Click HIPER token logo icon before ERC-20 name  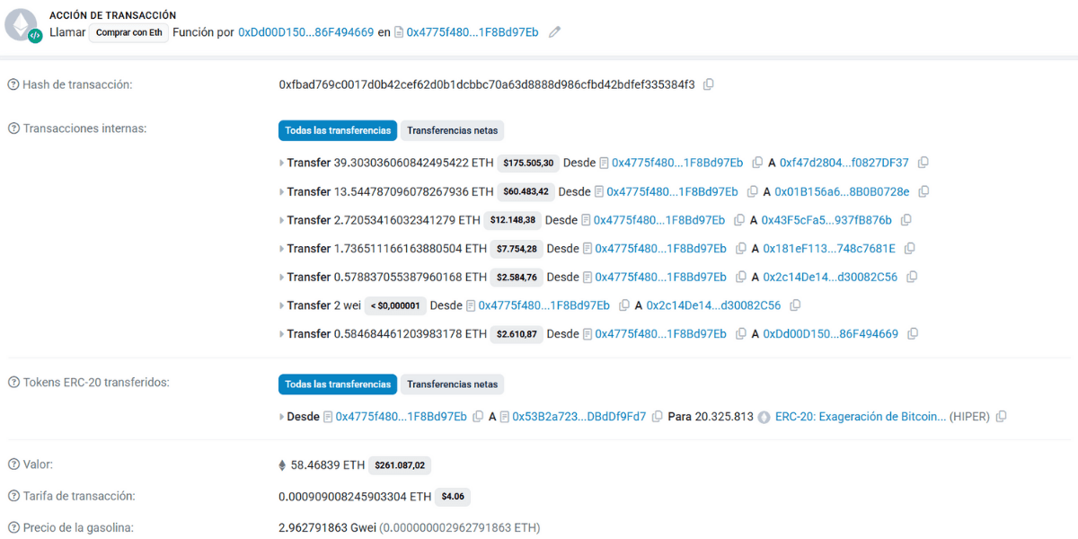click(764, 417)
